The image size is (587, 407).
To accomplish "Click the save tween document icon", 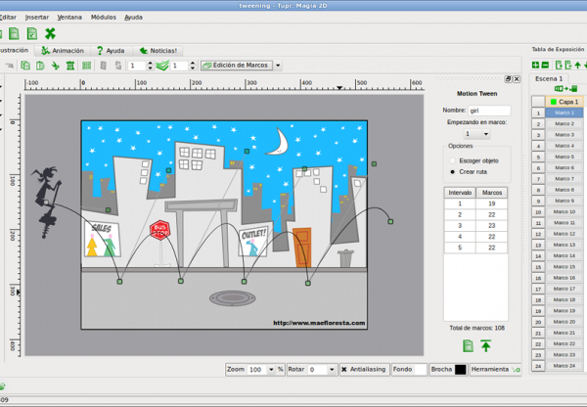I will pos(468,345).
